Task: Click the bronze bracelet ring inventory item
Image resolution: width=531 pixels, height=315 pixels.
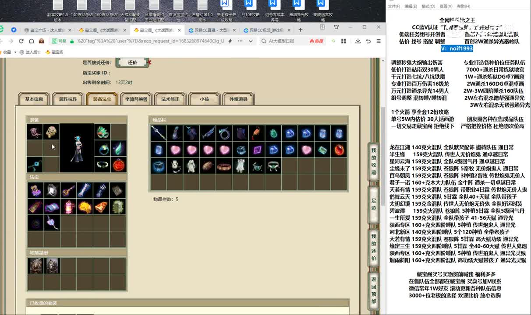Action: 224,166
